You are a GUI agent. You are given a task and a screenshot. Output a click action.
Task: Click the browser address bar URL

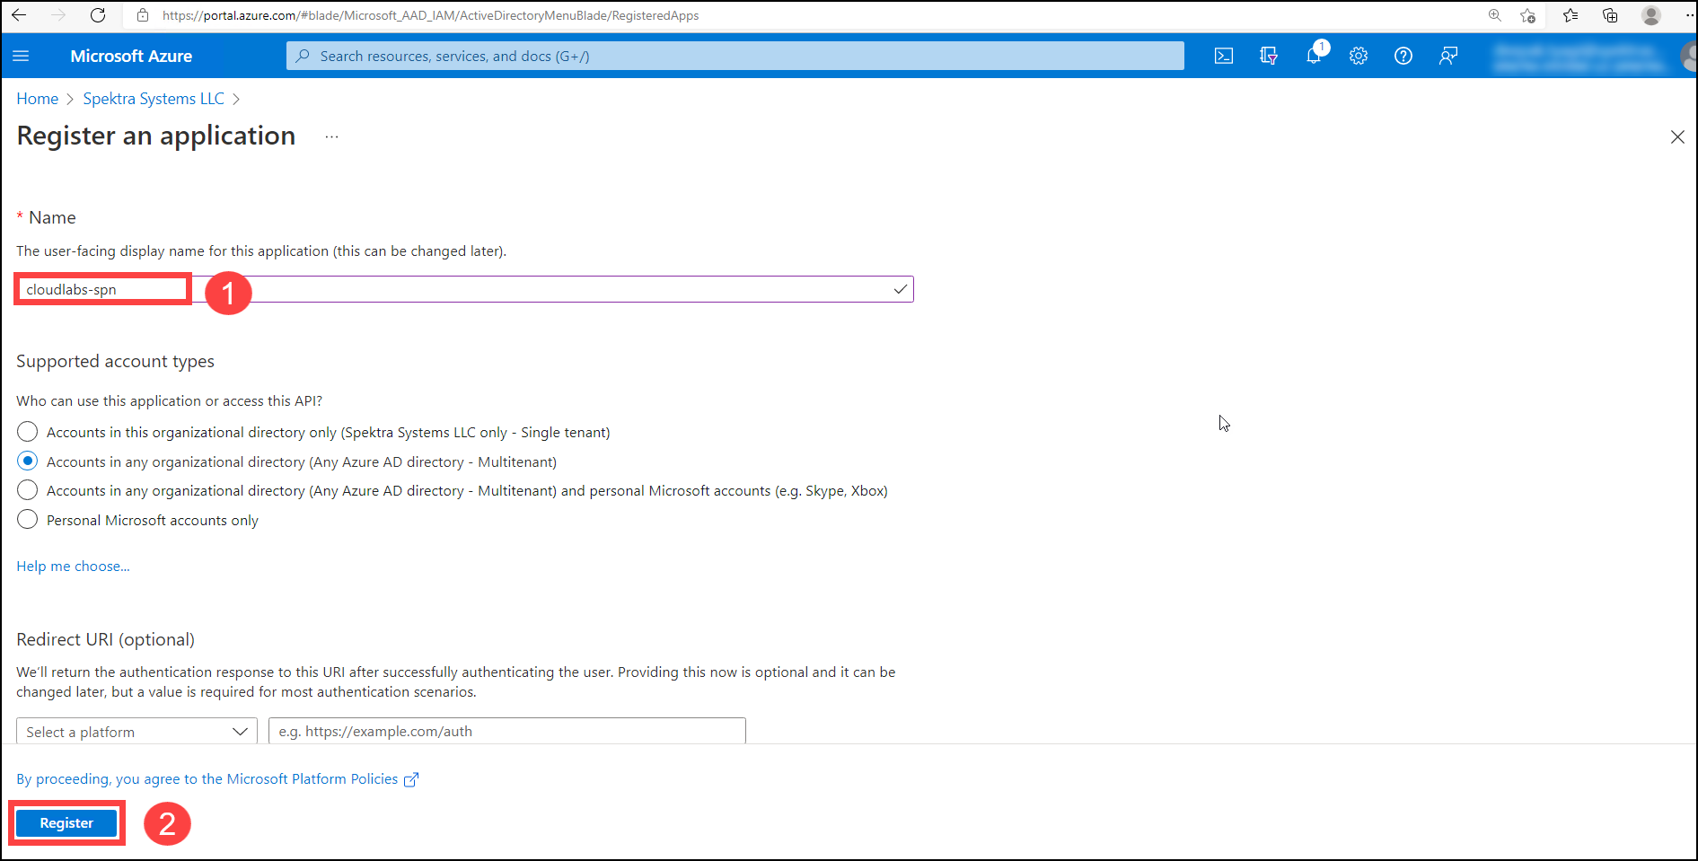coord(430,15)
